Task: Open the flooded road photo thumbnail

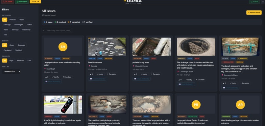Action: click(107, 47)
